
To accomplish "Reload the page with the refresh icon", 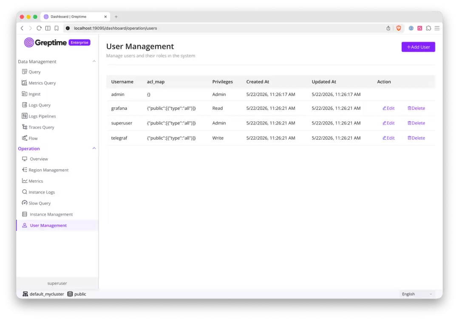I will click(x=39, y=28).
